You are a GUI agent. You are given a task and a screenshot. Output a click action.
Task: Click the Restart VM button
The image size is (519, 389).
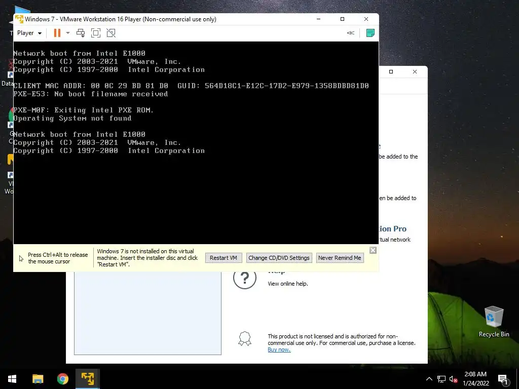(224, 258)
